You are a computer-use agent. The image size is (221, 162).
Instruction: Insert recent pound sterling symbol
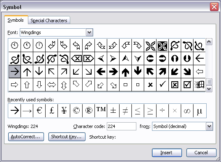point(52,111)
